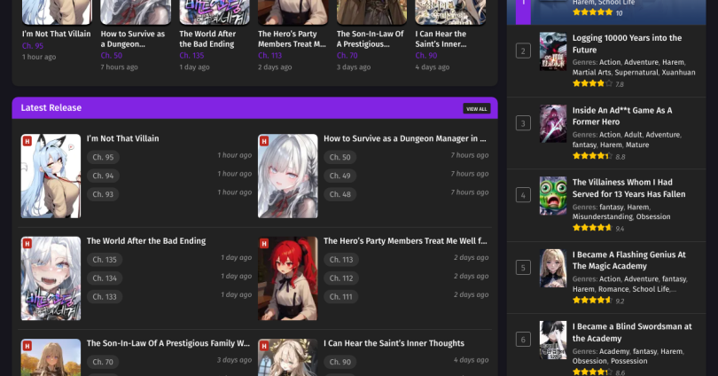Open Ch. 135 link in top carousel
This screenshot has width=718, height=376.
pyautogui.click(x=191, y=55)
